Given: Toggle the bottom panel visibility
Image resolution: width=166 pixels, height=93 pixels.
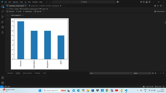Looking at the screenshot, I should point(147,2).
